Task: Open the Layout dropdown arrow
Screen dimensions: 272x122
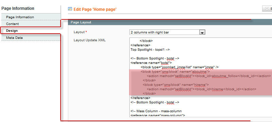Action: (x=202, y=32)
